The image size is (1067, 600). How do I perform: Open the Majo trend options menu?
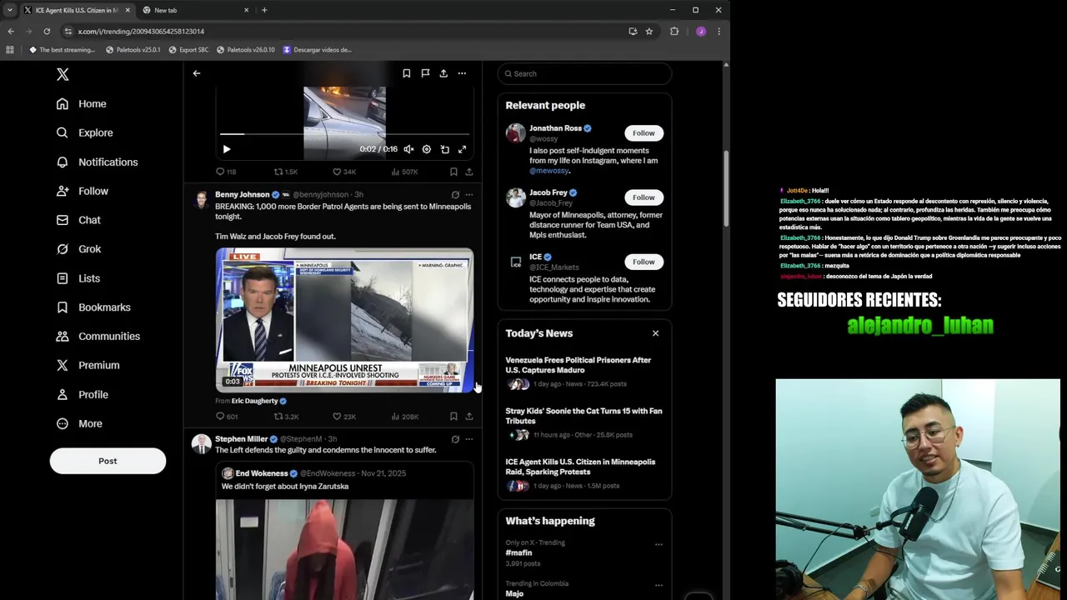pyautogui.click(x=659, y=585)
